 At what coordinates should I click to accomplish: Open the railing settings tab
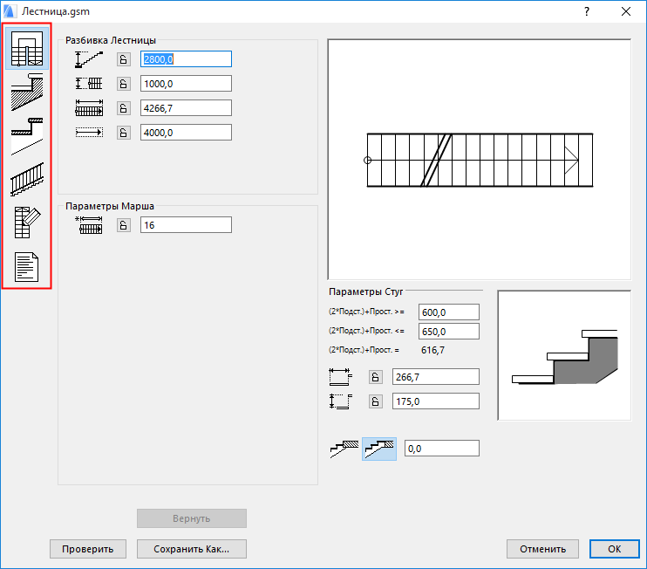27,179
